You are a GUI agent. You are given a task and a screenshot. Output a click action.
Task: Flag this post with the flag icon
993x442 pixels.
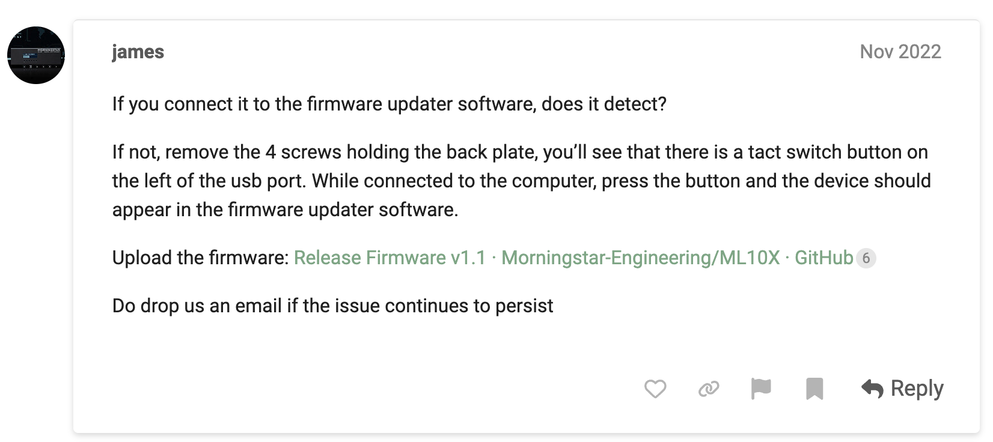pos(761,389)
